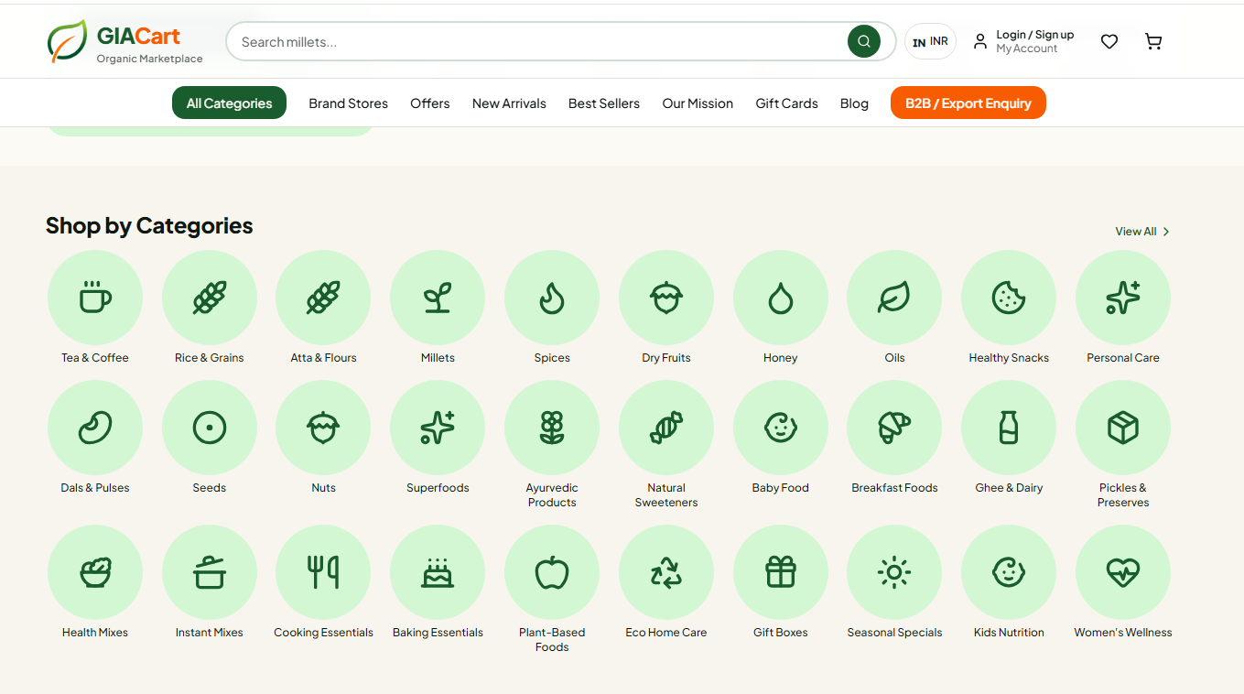Open the Cooking Essentials utensils icon
Screen dimensions: 1244x694
coord(323,572)
